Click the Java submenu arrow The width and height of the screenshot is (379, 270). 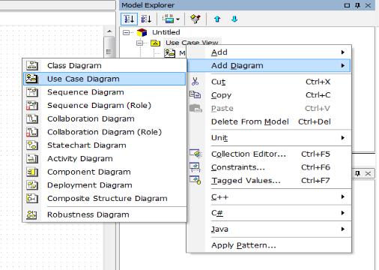tap(343, 229)
